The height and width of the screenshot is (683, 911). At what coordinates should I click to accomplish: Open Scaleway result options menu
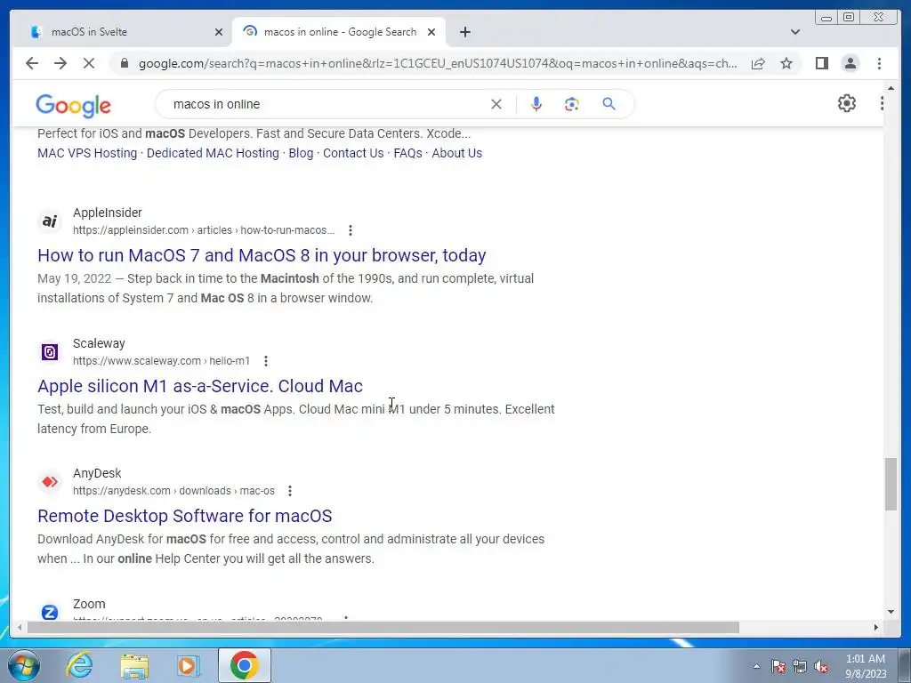(265, 361)
